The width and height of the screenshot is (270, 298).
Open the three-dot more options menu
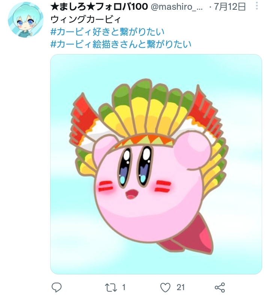[x=257, y=6]
